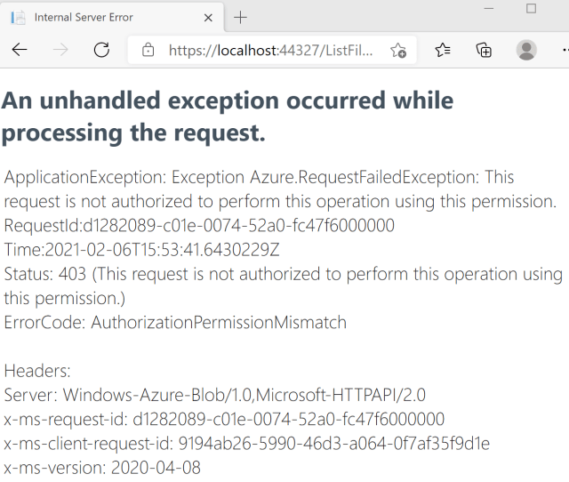Add this page to favorites
The height and width of the screenshot is (482, 569).
pos(398,50)
